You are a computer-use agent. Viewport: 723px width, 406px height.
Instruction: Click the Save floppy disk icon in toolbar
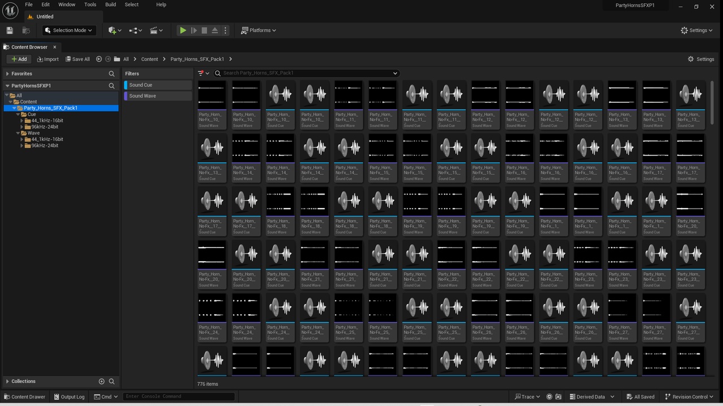(10, 30)
